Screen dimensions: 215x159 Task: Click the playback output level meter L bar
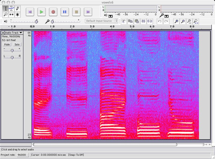tap(131, 7)
